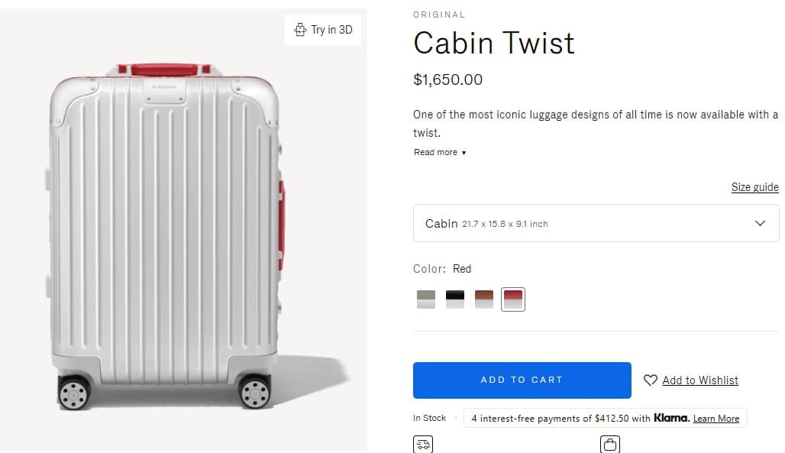Select the red color swatch
The image size is (785, 453).
pos(513,299)
